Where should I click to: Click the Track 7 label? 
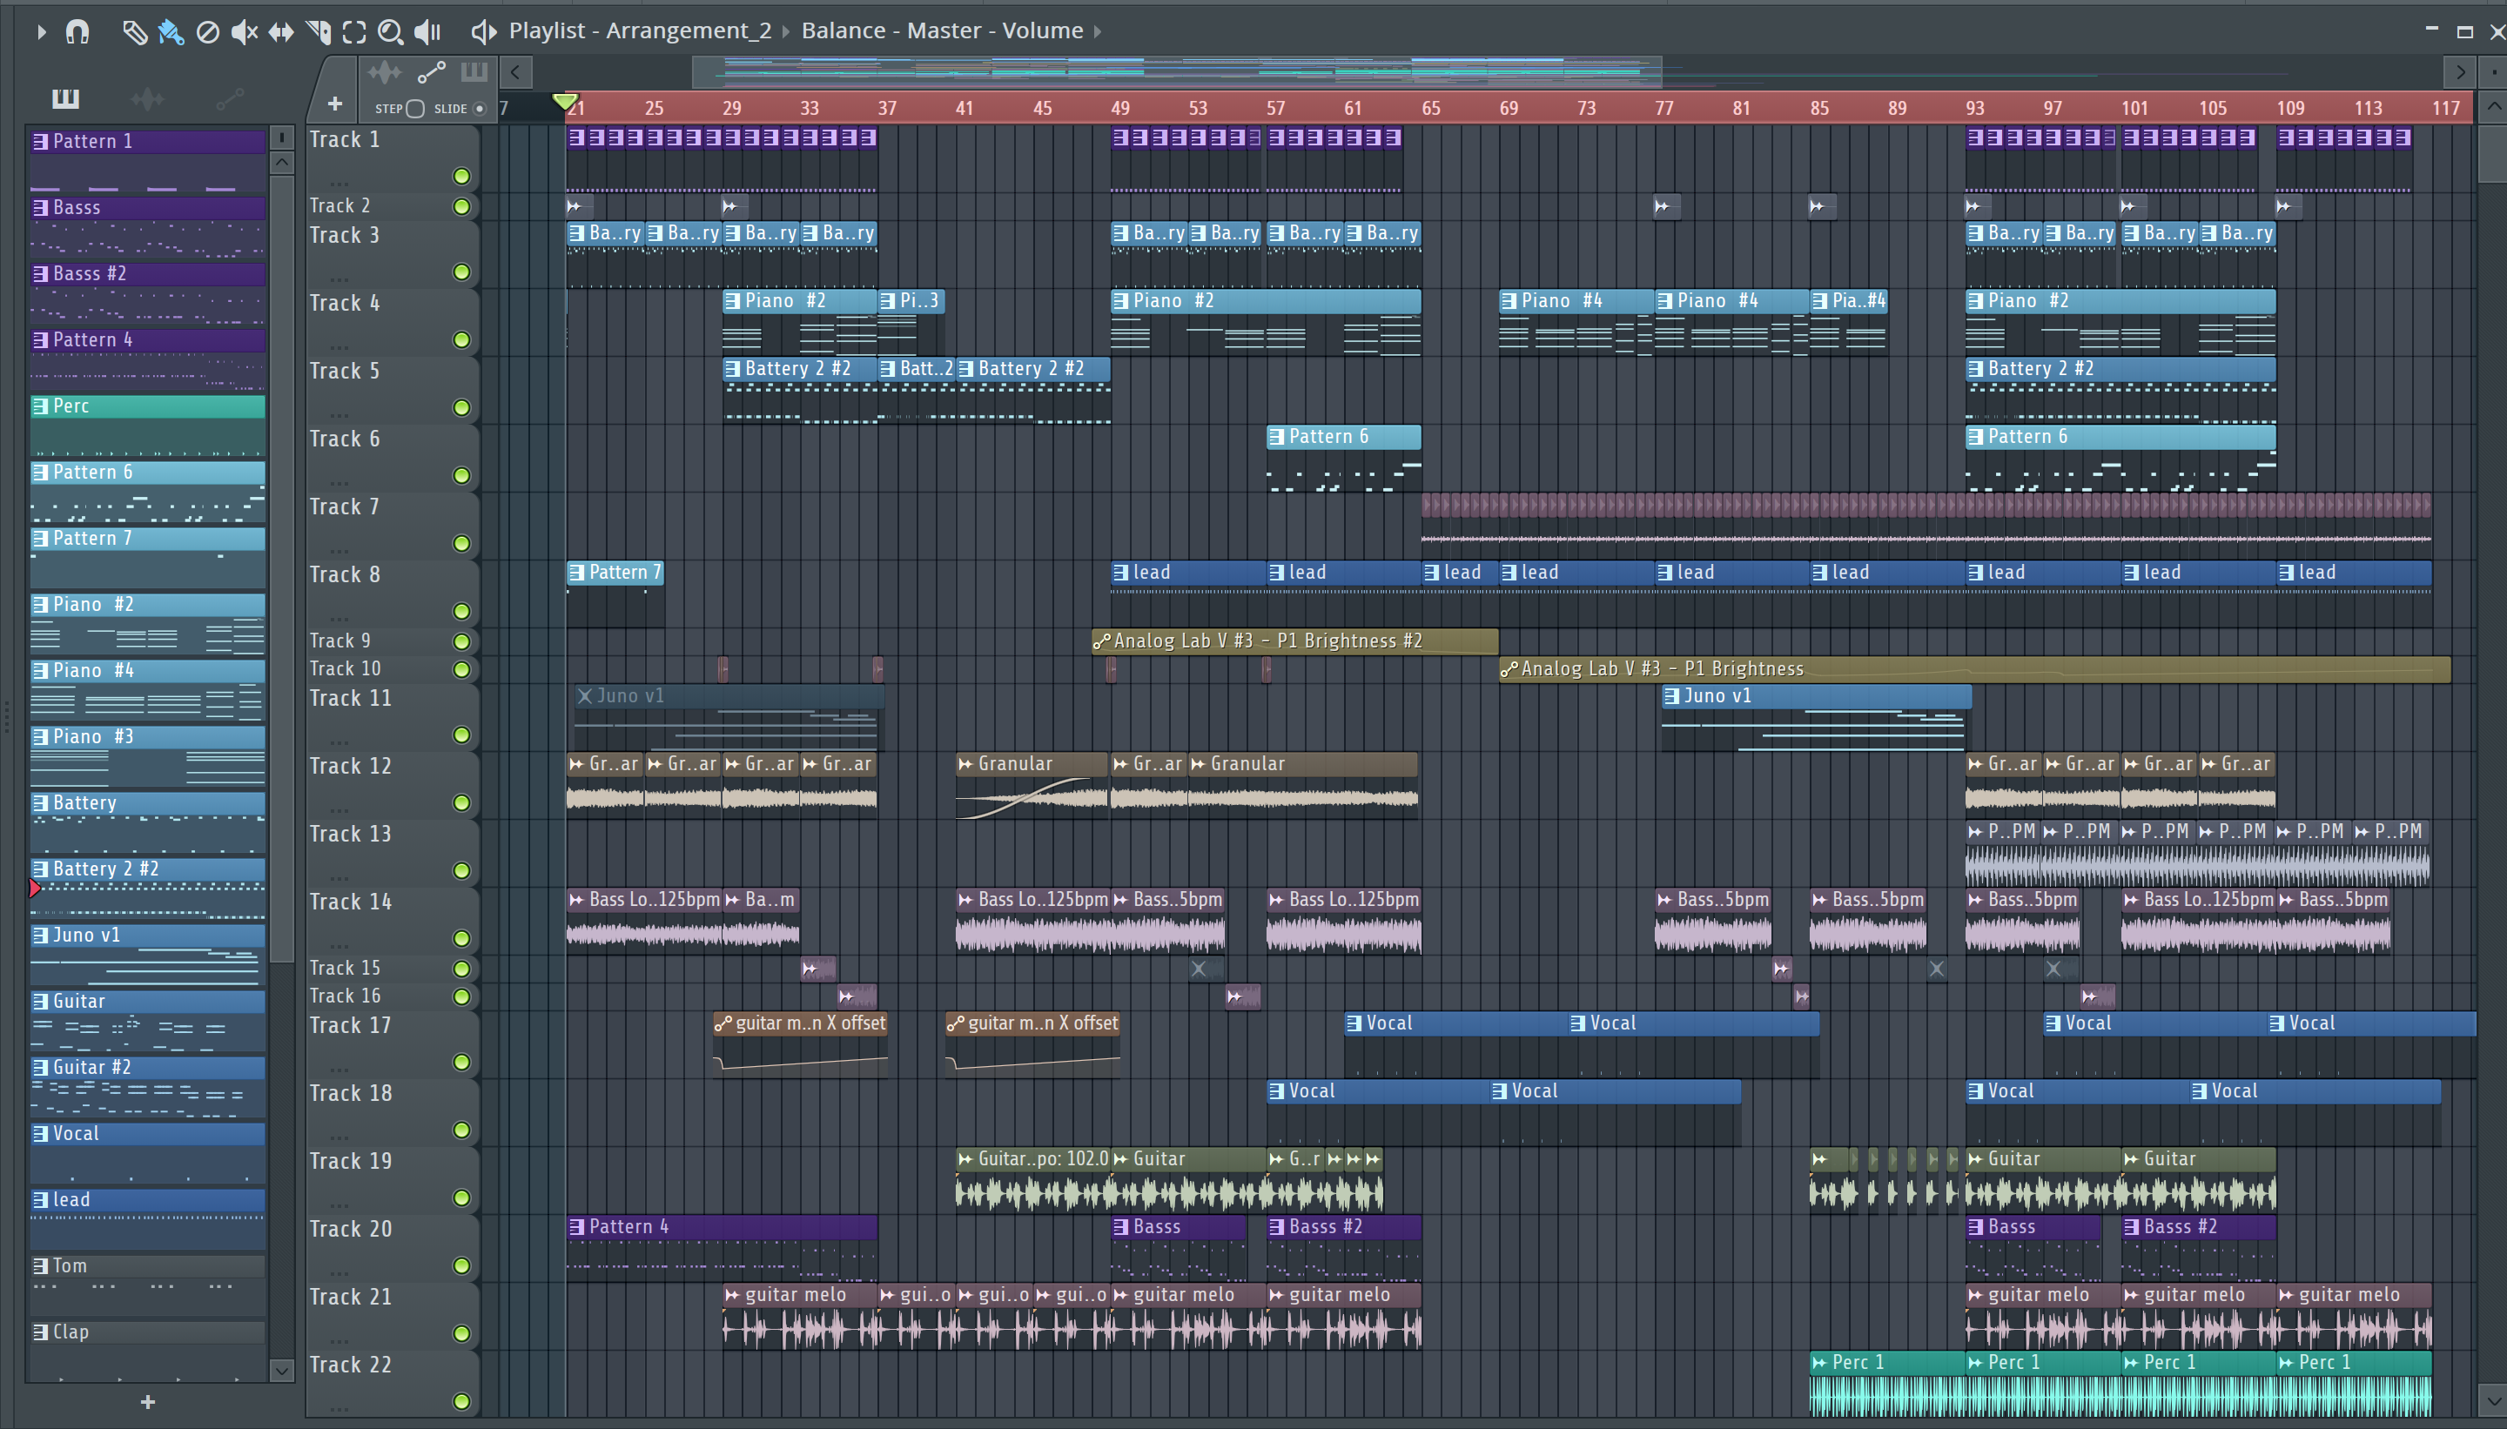pyautogui.click(x=345, y=507)
